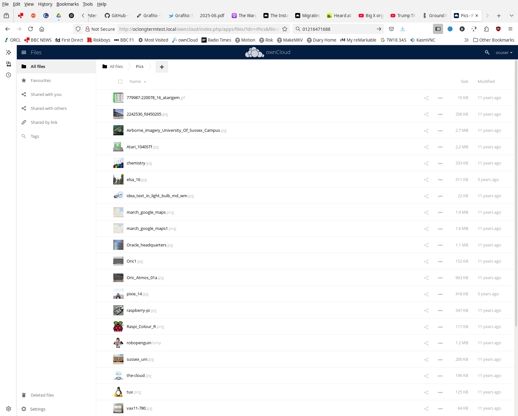This screenshot has width=518, height=416.
Task: Open the Files app hamburger menu
Action: click(24, 52)
